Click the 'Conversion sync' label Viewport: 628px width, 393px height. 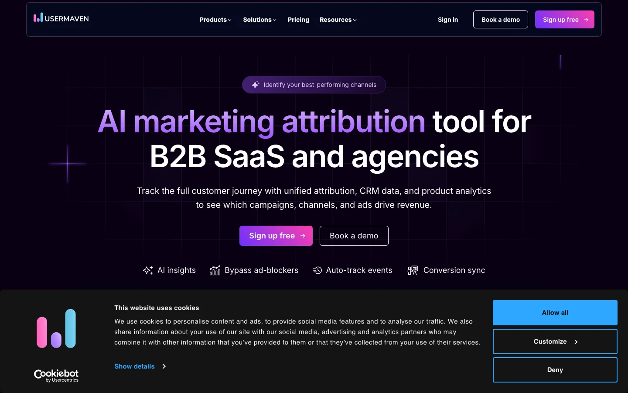[454, 270]
